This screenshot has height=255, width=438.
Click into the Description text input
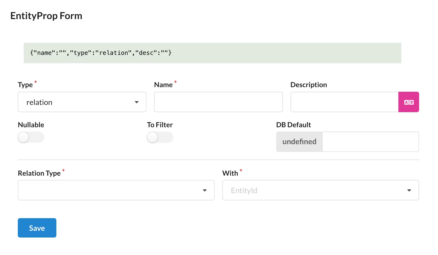pyautogui.click(x=344, y=102)
